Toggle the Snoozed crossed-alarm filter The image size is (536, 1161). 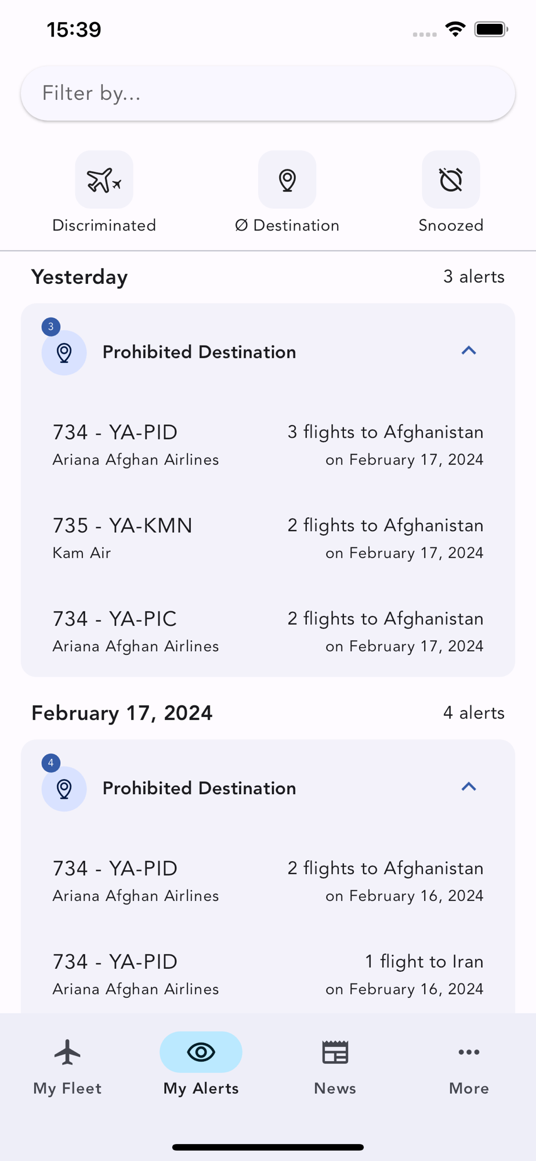point(451,179)
